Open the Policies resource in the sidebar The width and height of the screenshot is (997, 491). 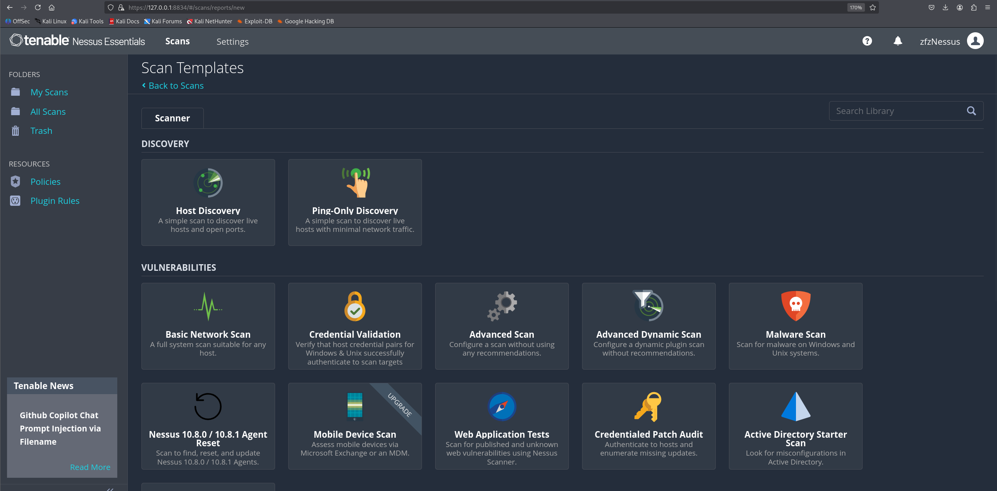(x=45, y=182)
